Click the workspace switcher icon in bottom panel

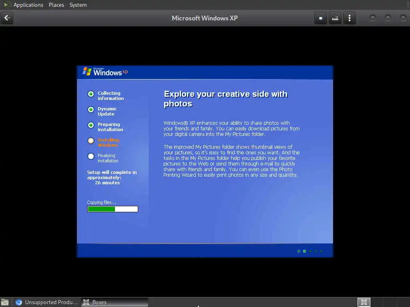(364, 302)
